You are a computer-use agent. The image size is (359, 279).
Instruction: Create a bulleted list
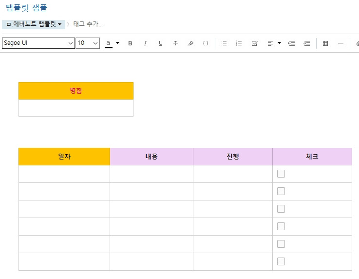point(224,43)
